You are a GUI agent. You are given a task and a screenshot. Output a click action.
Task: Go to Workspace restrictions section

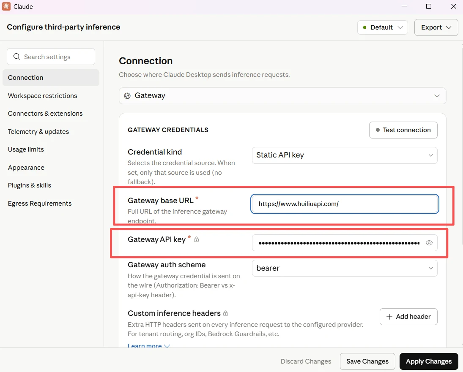coord(43,96)
